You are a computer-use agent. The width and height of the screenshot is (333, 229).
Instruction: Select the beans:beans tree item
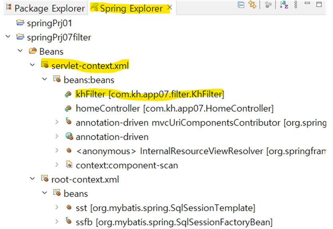[x=89, y=80]
